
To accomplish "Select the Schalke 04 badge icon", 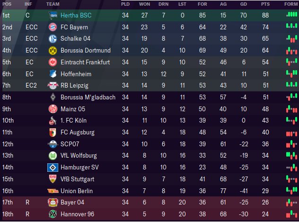I will pos(53,39).
